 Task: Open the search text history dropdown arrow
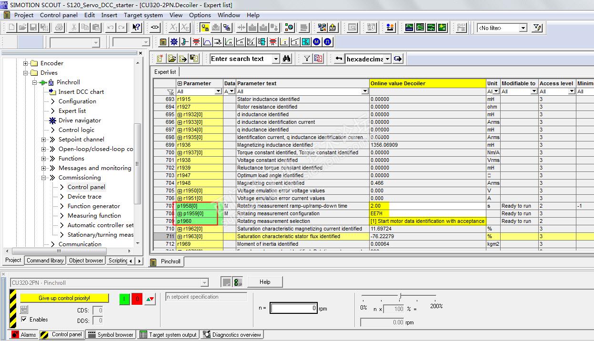(276, 59)
